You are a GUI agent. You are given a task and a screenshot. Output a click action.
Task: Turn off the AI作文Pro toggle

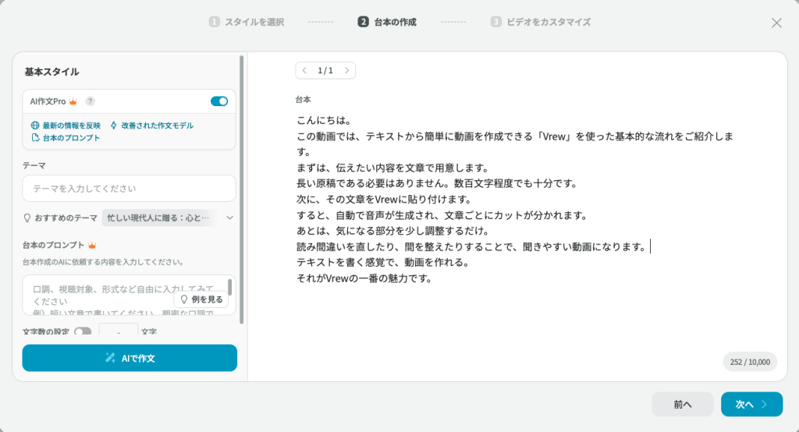[x=219, y=101]
